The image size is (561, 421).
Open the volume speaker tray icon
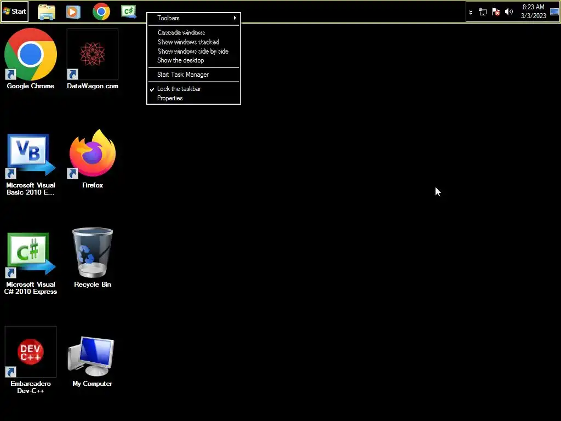tap(509, 12)
